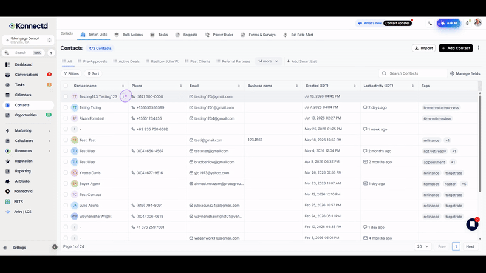This screenshot has height=273, width=486.
Task: Click the phone dialer icon in header
Action: tap(430, 23)
